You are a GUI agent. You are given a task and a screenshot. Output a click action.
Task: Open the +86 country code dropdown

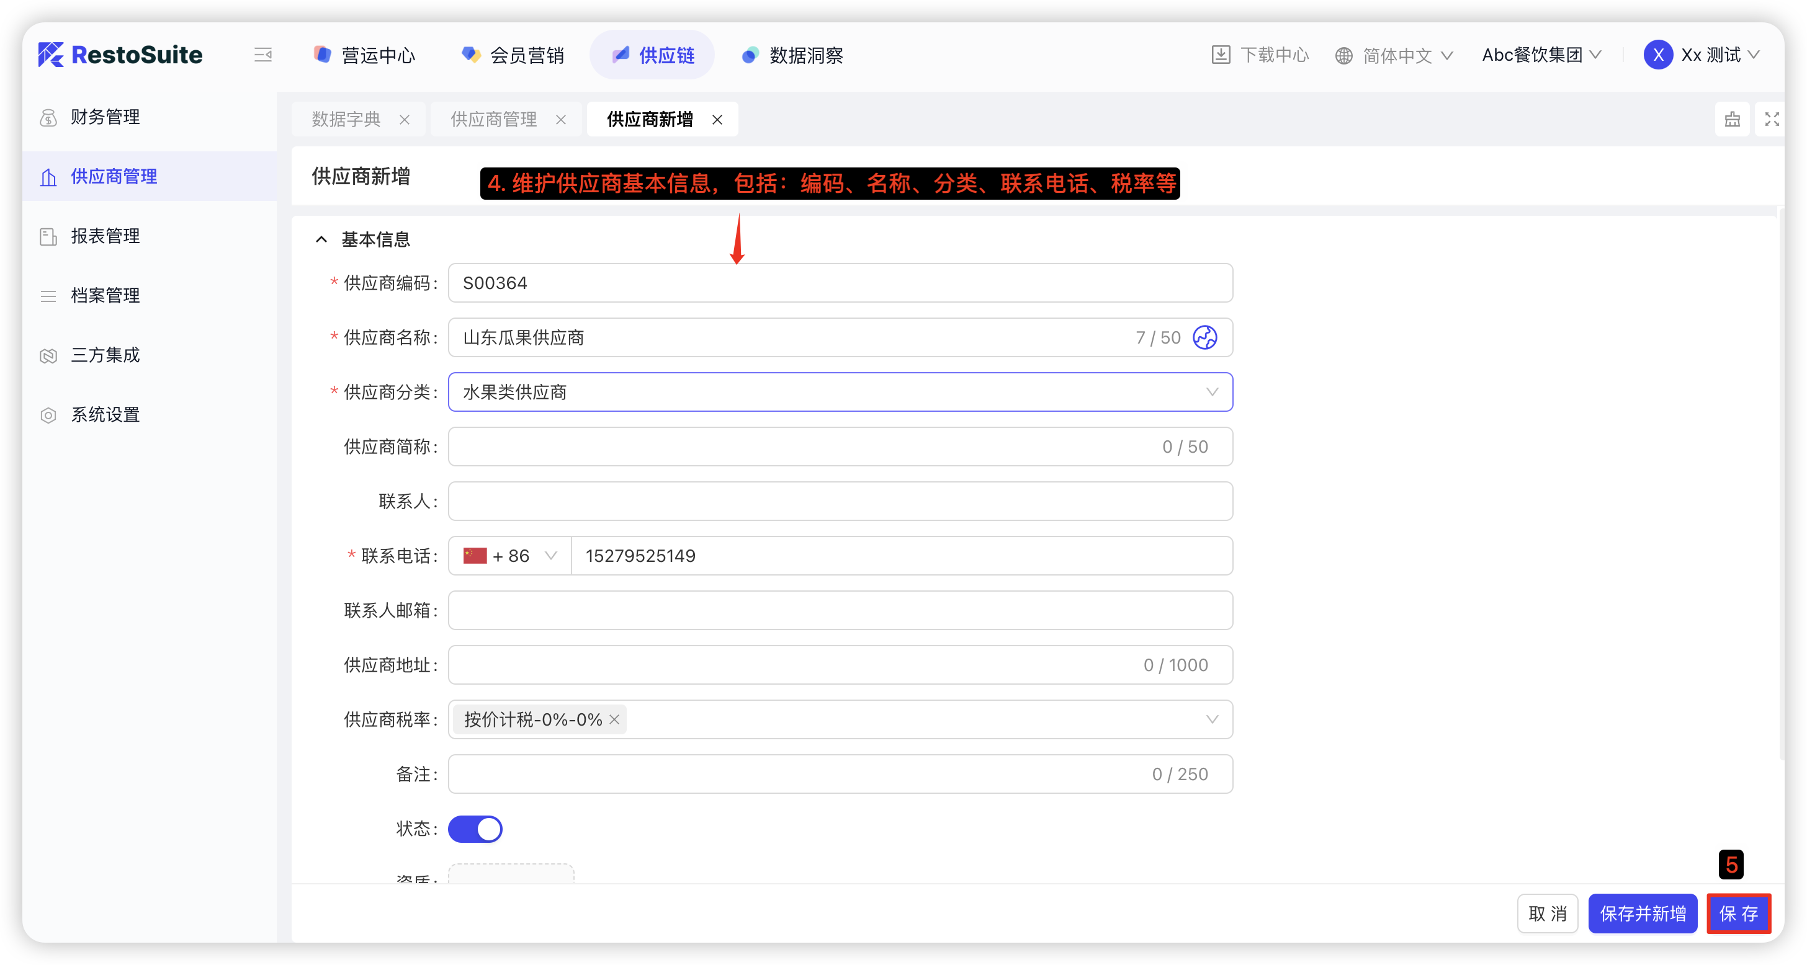point(510,556)
